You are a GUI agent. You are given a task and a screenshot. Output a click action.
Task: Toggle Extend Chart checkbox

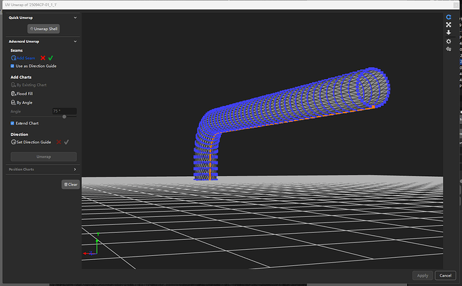pos(12,123)
